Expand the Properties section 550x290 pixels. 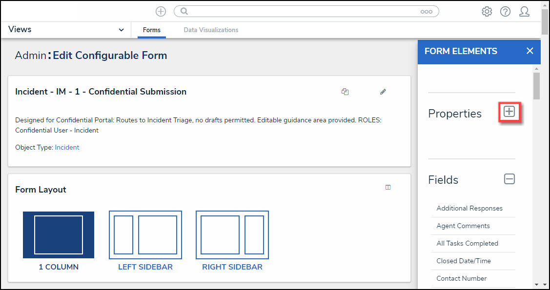point(509,112)
